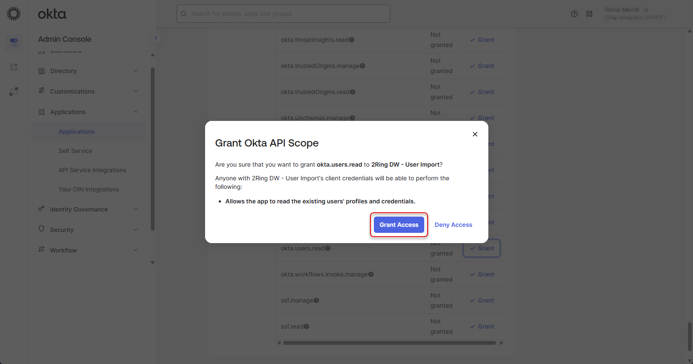Open the add-apps icon in the left rail
The height and width of the screenshot is (364, 693).
click(x=13, y=67)
